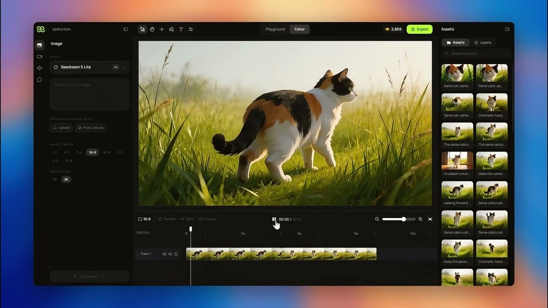Zoom out the timeline
This screenshot has height=308, width=548.
tap(377, 219)
